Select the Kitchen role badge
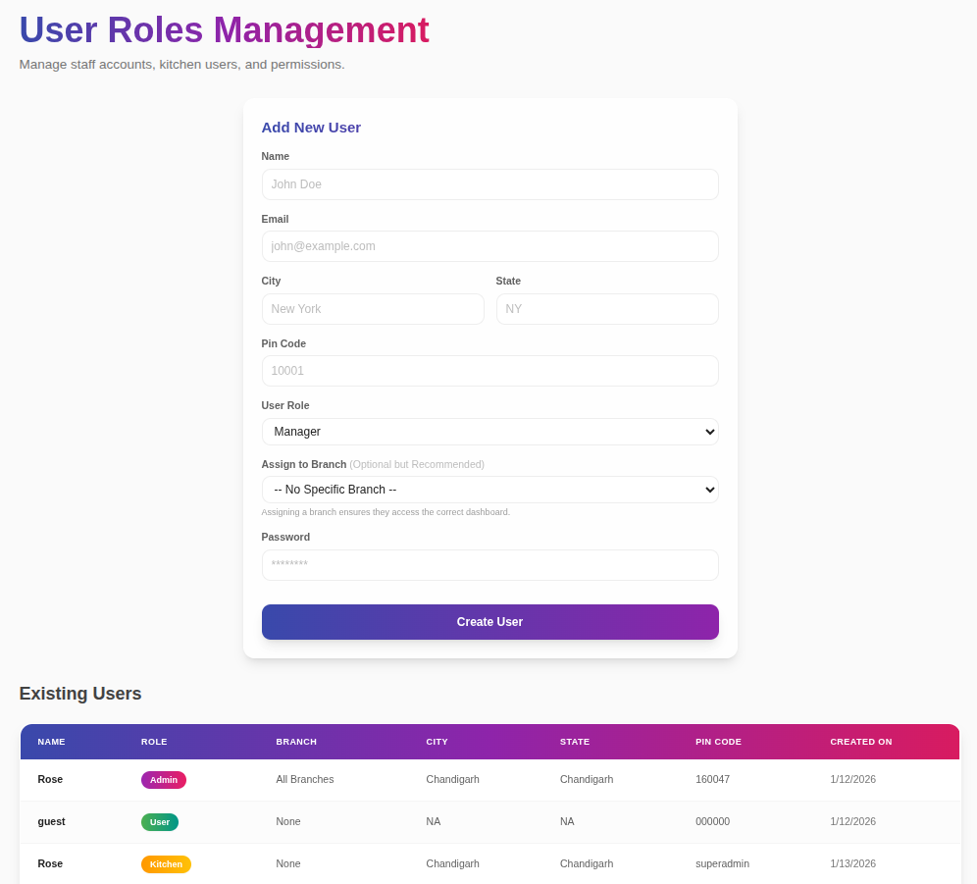This screenshot has height=884, width=977. pyautogui.click(x=166, y=863)
